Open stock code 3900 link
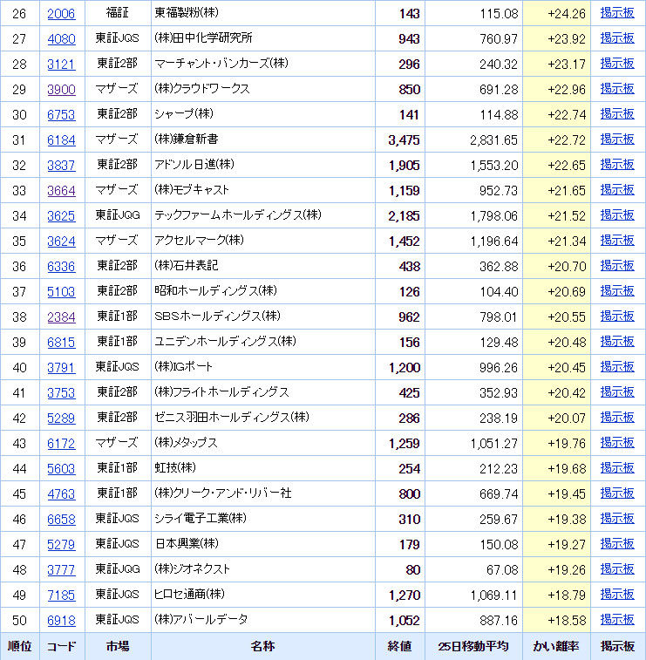This screenshot has height=660, width=646. [61, 90]
